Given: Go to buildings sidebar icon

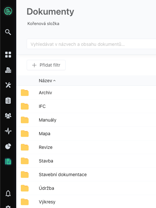Looking at the screenshot, I should coord(8,70).
